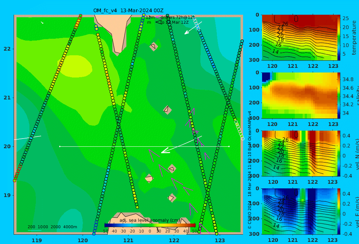This screenshot has height=244, width=359.
Task: Click longitude tick label 119 on main map
Action: click(37, 240)
